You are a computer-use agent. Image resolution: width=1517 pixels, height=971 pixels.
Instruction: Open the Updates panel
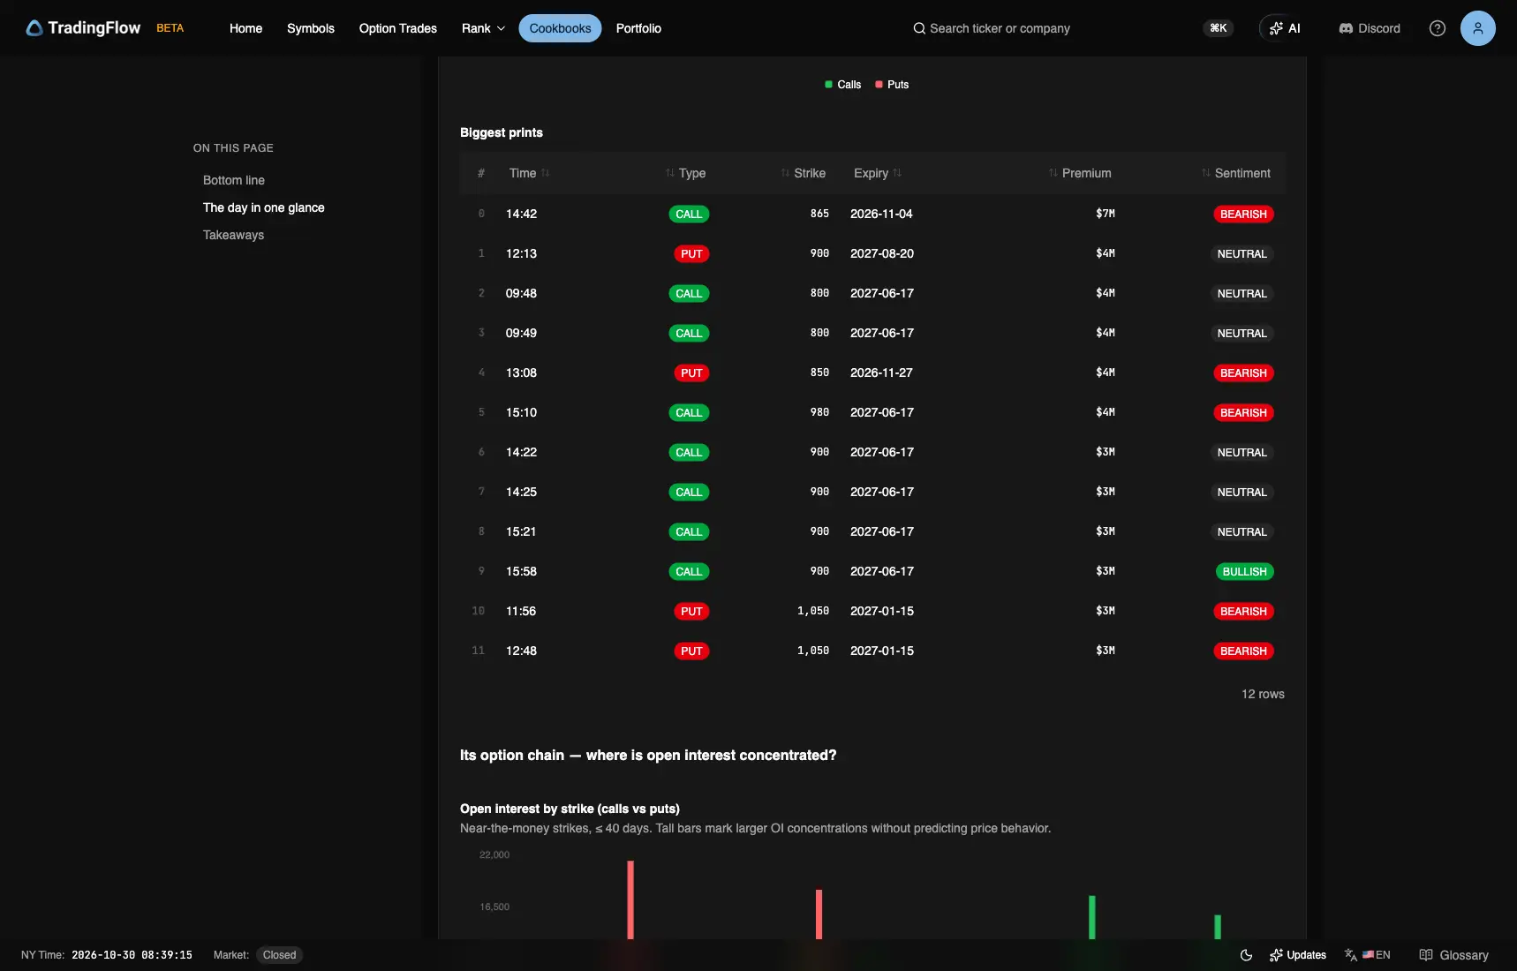[x=1297, y=955]
